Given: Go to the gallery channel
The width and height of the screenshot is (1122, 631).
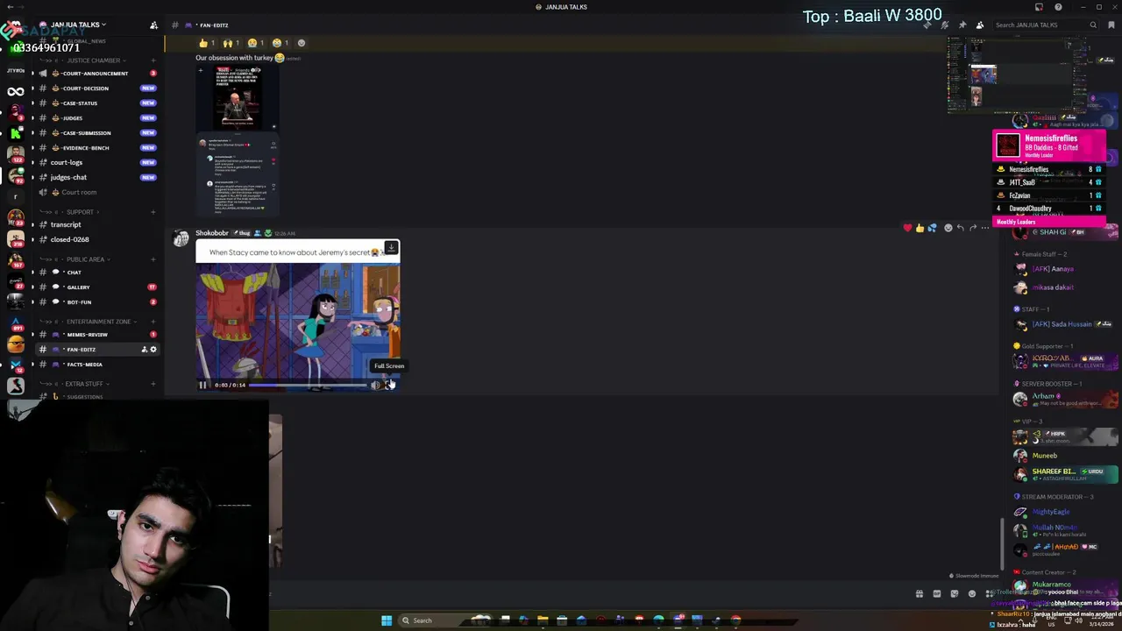Looking at the screenshot, I should coord(97,287).
